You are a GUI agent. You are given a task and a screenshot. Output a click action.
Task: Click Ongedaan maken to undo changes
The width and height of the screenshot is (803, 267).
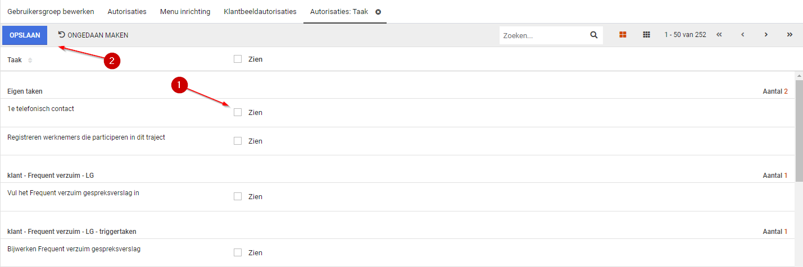click(93, 35)
